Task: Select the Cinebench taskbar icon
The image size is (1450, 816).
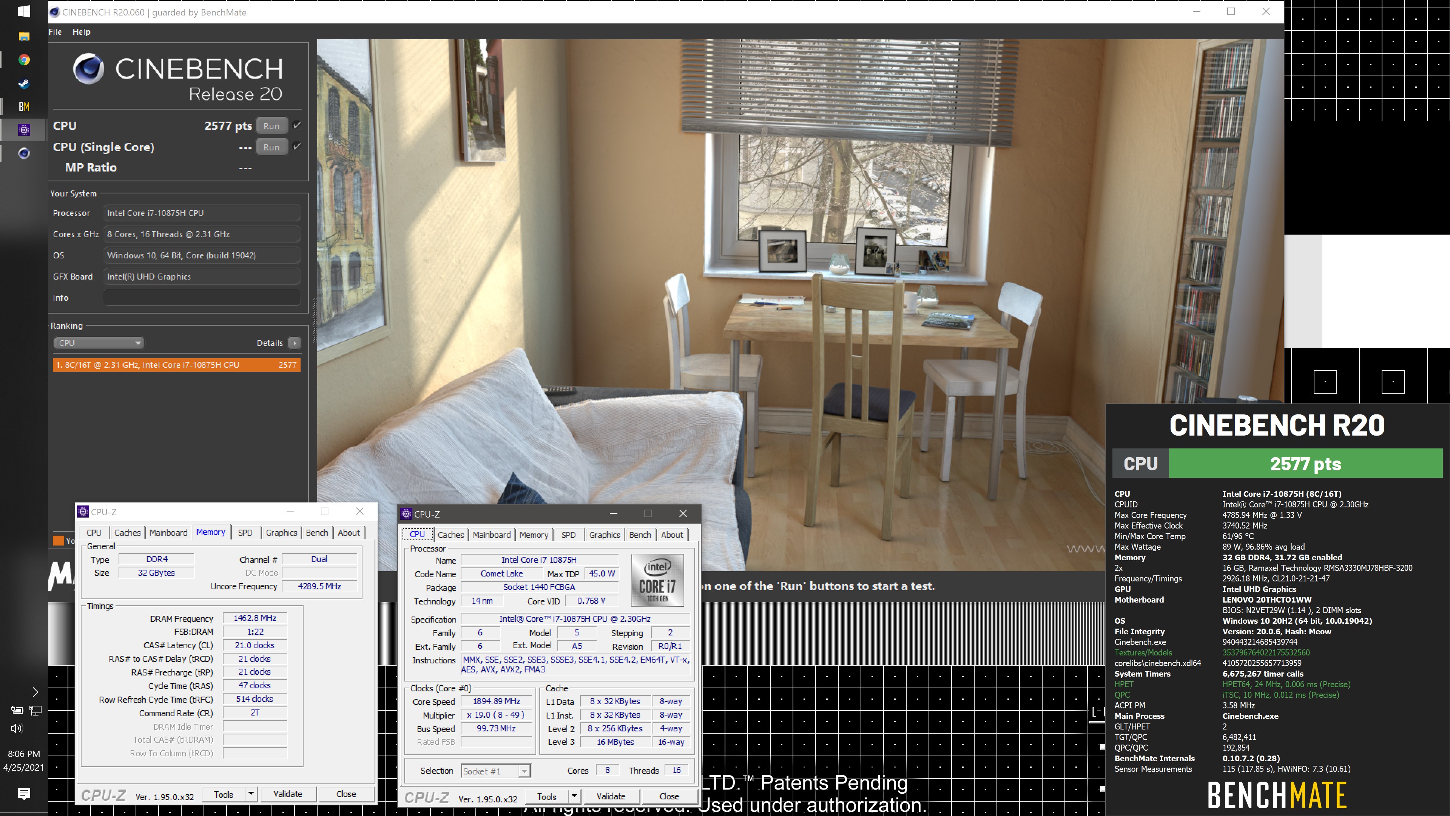Action: pyautogui.click(x=24, y=153)
